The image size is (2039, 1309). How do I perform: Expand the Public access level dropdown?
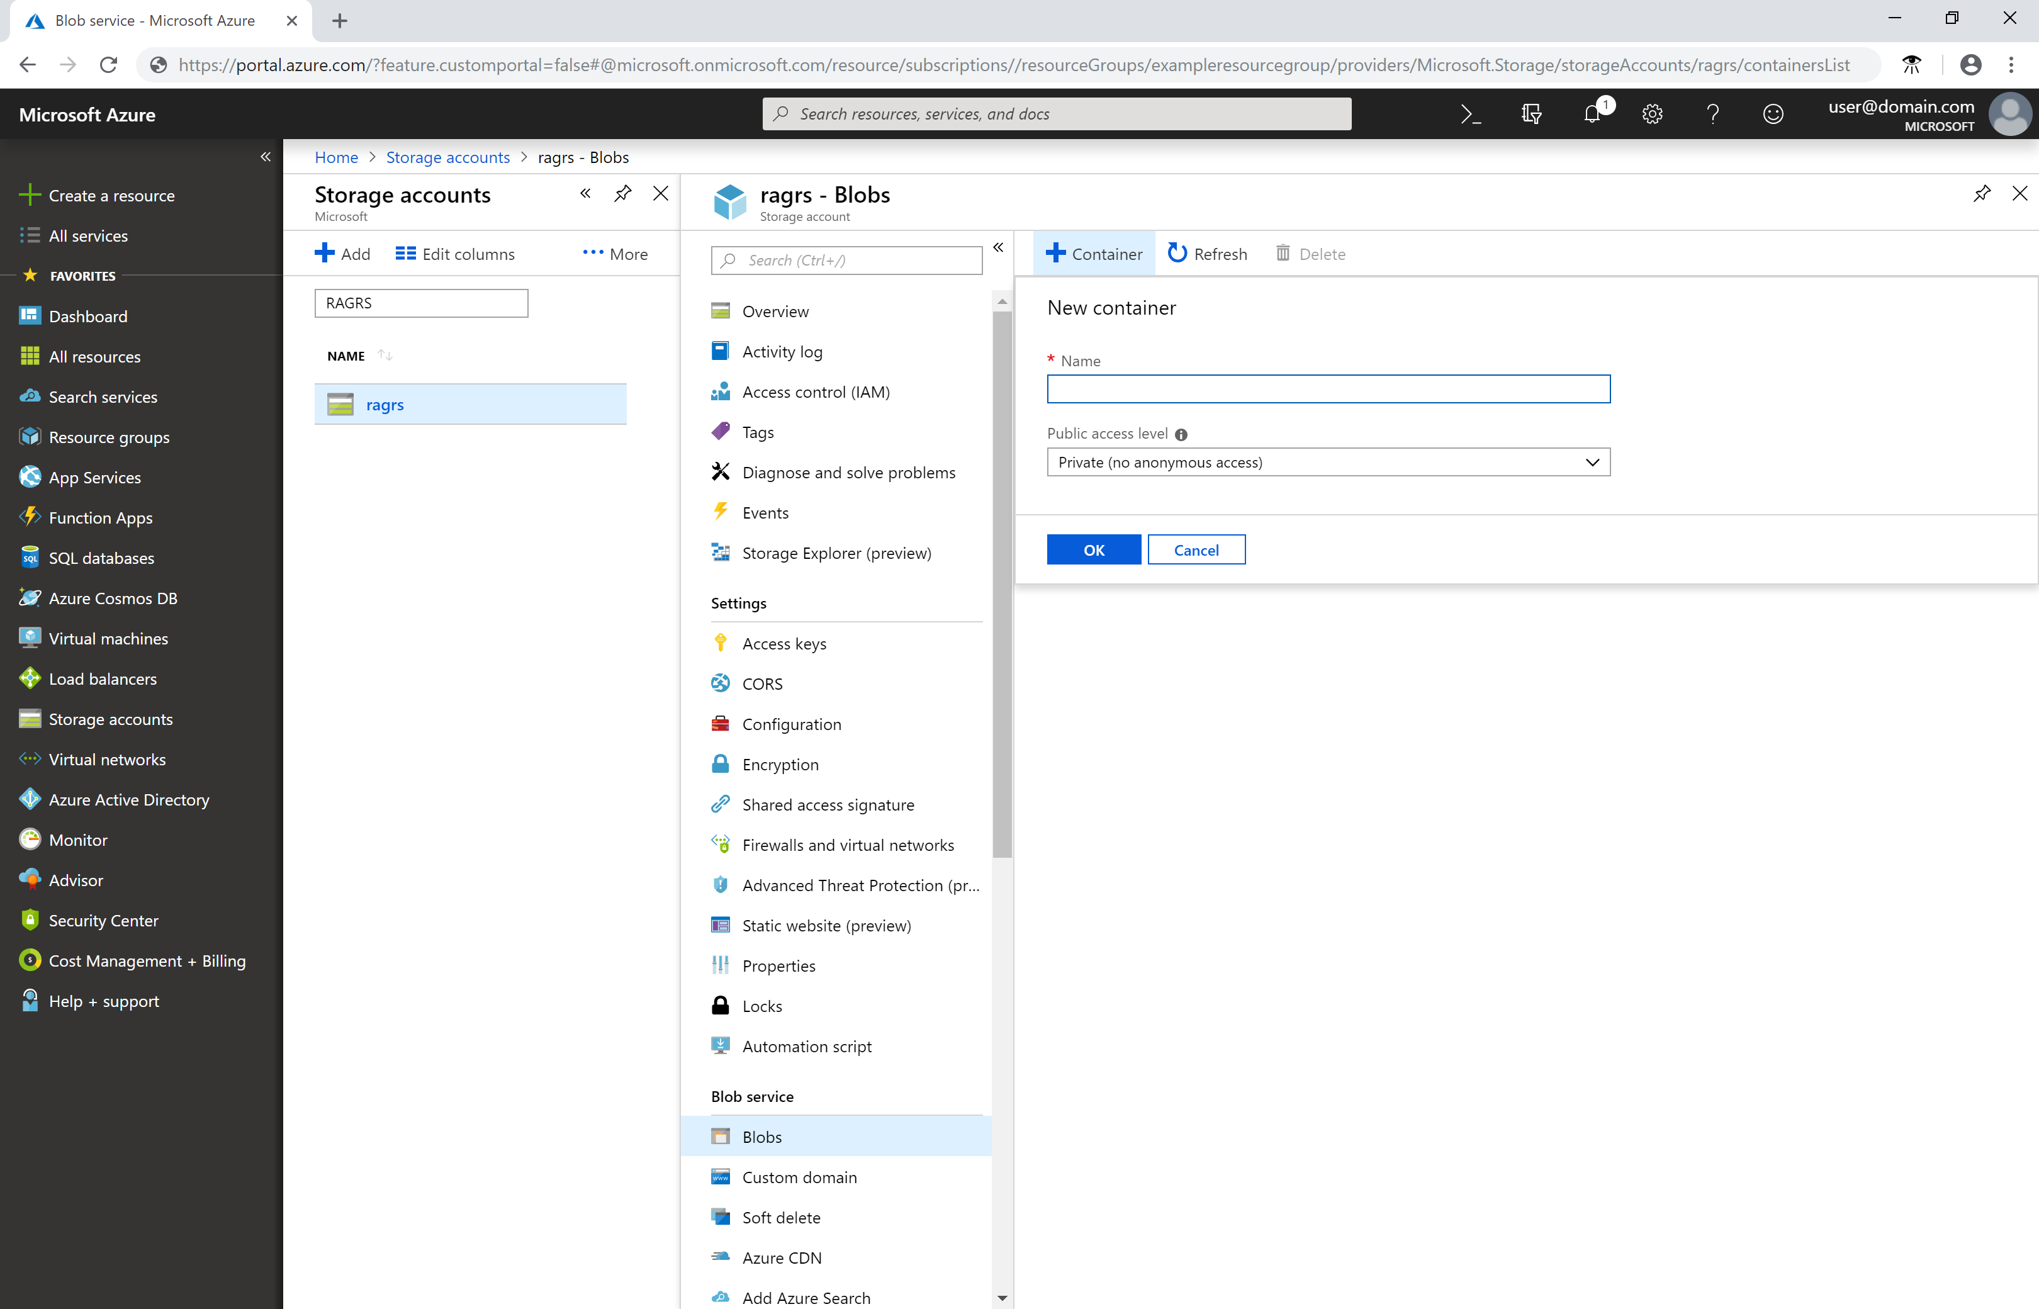(x=1590, y=462)
